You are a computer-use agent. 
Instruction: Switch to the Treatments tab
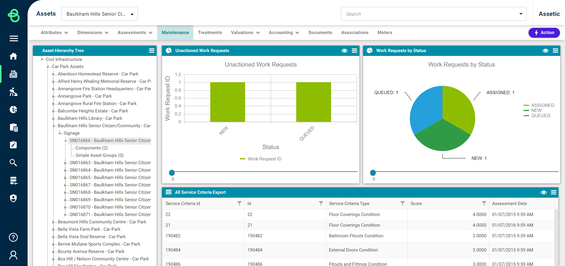(210, 33)
